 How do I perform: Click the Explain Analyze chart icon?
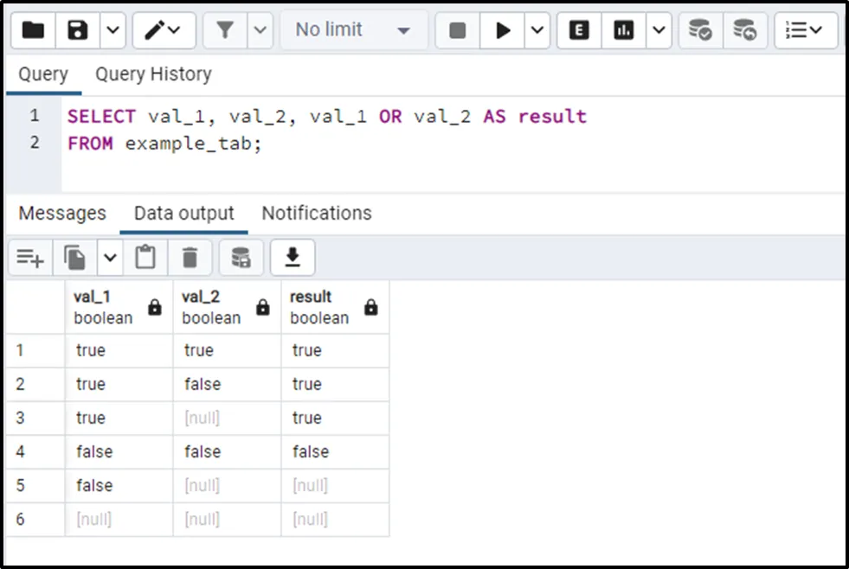pos(623,30)
